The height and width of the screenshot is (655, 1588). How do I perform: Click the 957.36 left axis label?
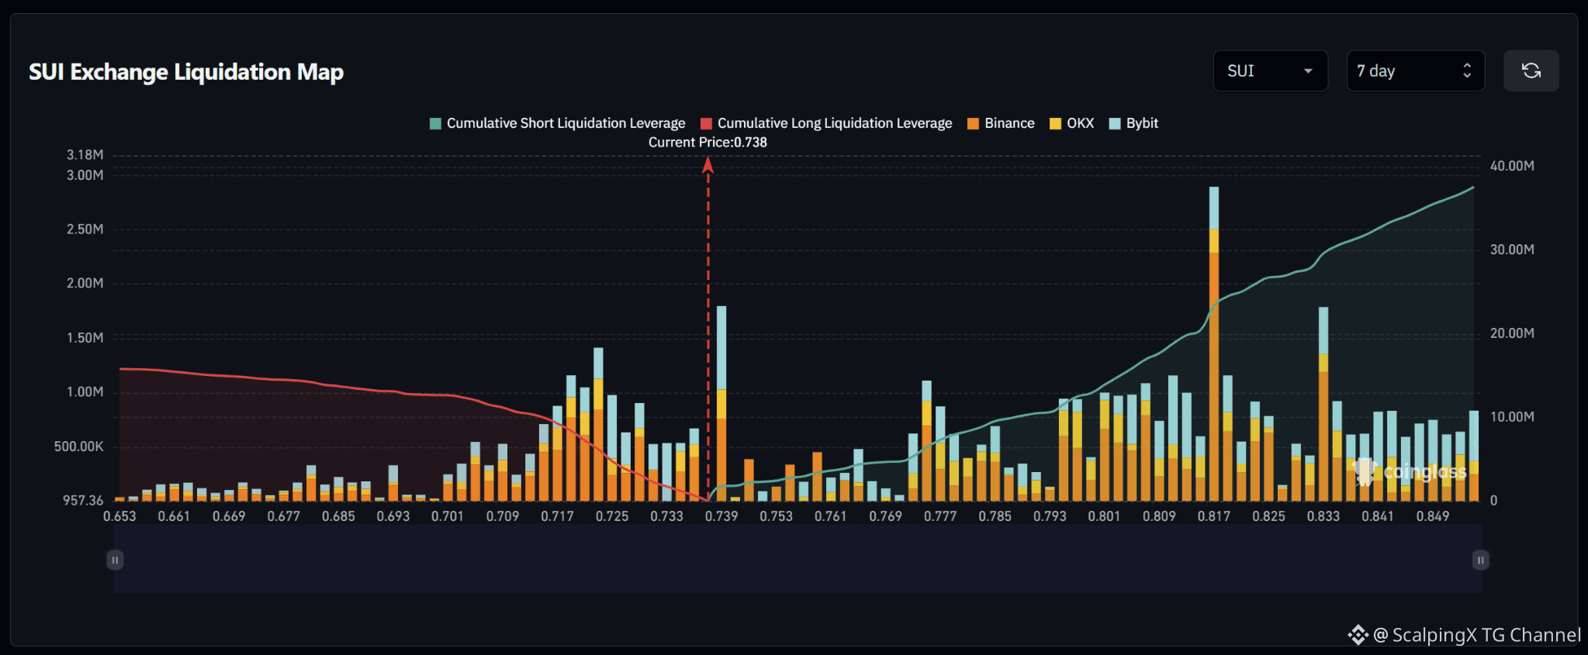[x=83, y=501]
